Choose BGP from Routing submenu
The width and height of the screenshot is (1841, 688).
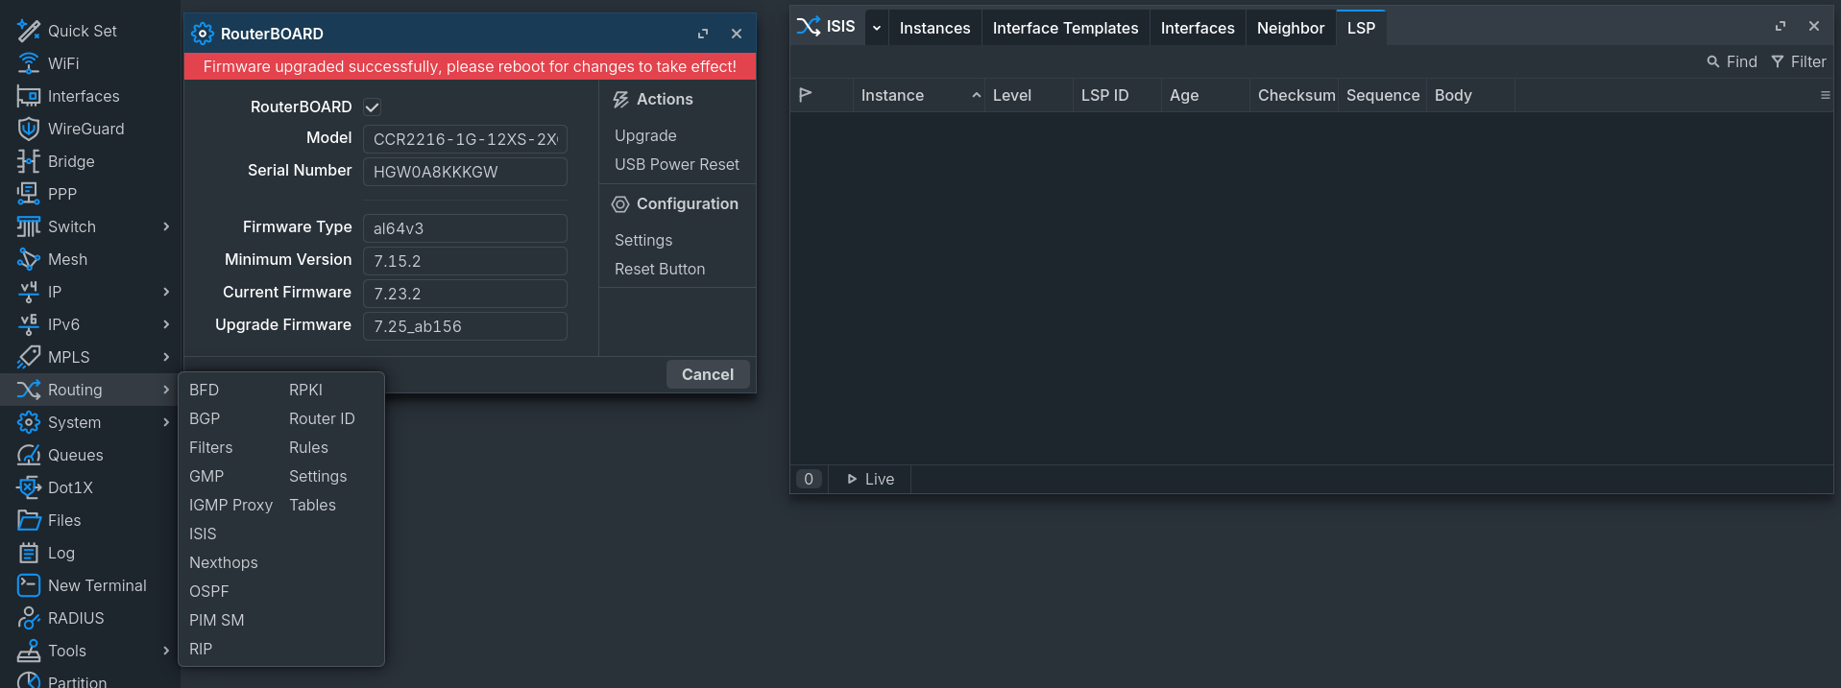pos(205,418)
